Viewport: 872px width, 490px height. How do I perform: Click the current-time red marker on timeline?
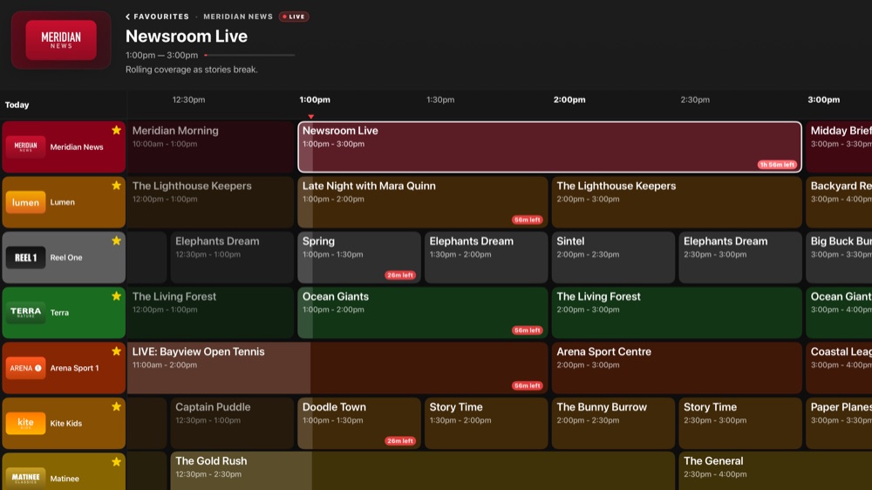point(311,117)
